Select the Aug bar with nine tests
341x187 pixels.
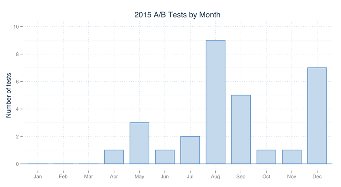click(216, 102)
